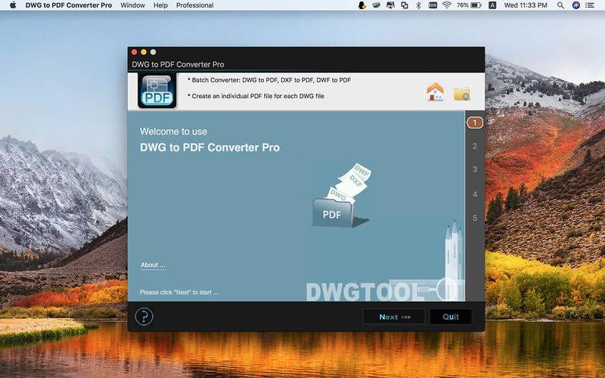Click the PDF folder illustration
Screen dimensions: 605x378
click(340, 196)
